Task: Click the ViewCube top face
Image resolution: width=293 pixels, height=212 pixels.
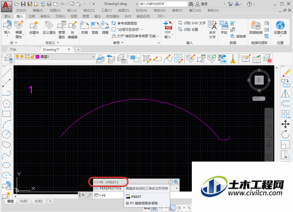Action: 259,80
